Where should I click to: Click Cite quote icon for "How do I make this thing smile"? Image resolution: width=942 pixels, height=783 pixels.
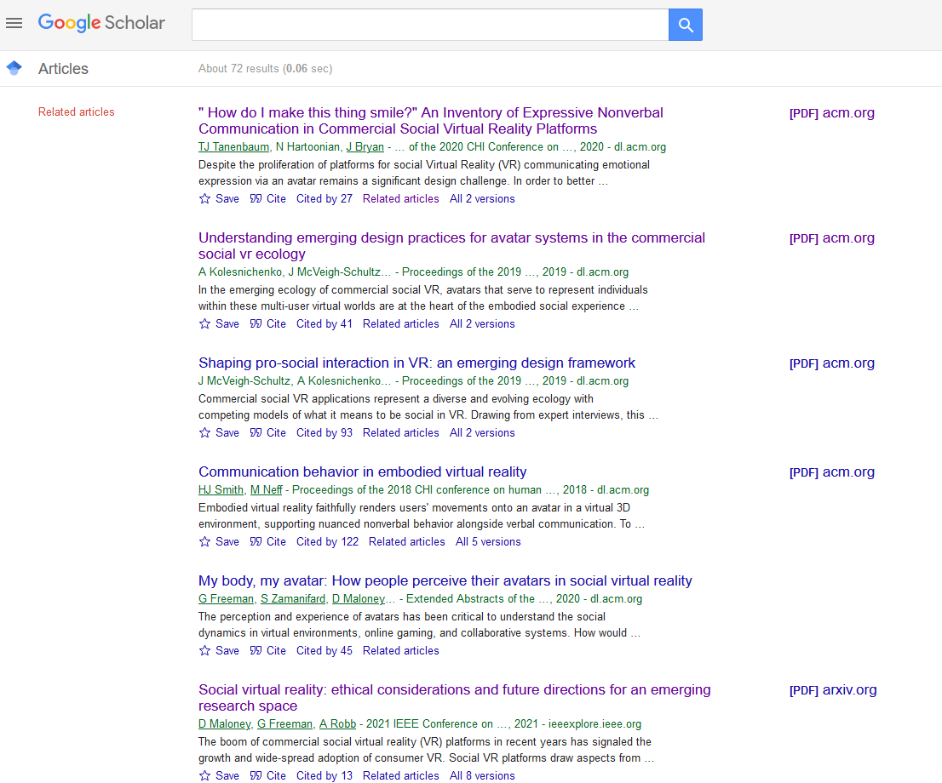[x=256, y=199]
